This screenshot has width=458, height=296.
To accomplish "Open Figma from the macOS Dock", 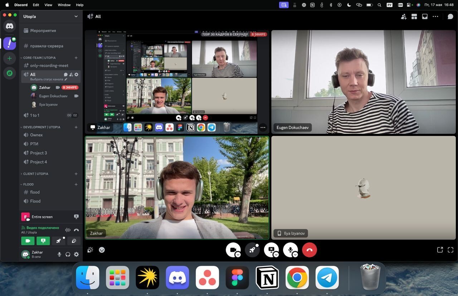I will pyautogui.click(x=237, y=277).
